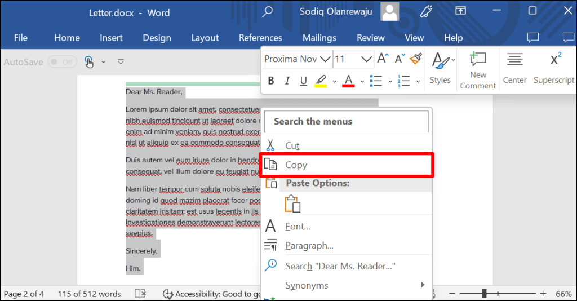Click the word count in status bar
This screenshot has height=301, width=577.
[89, 294]
